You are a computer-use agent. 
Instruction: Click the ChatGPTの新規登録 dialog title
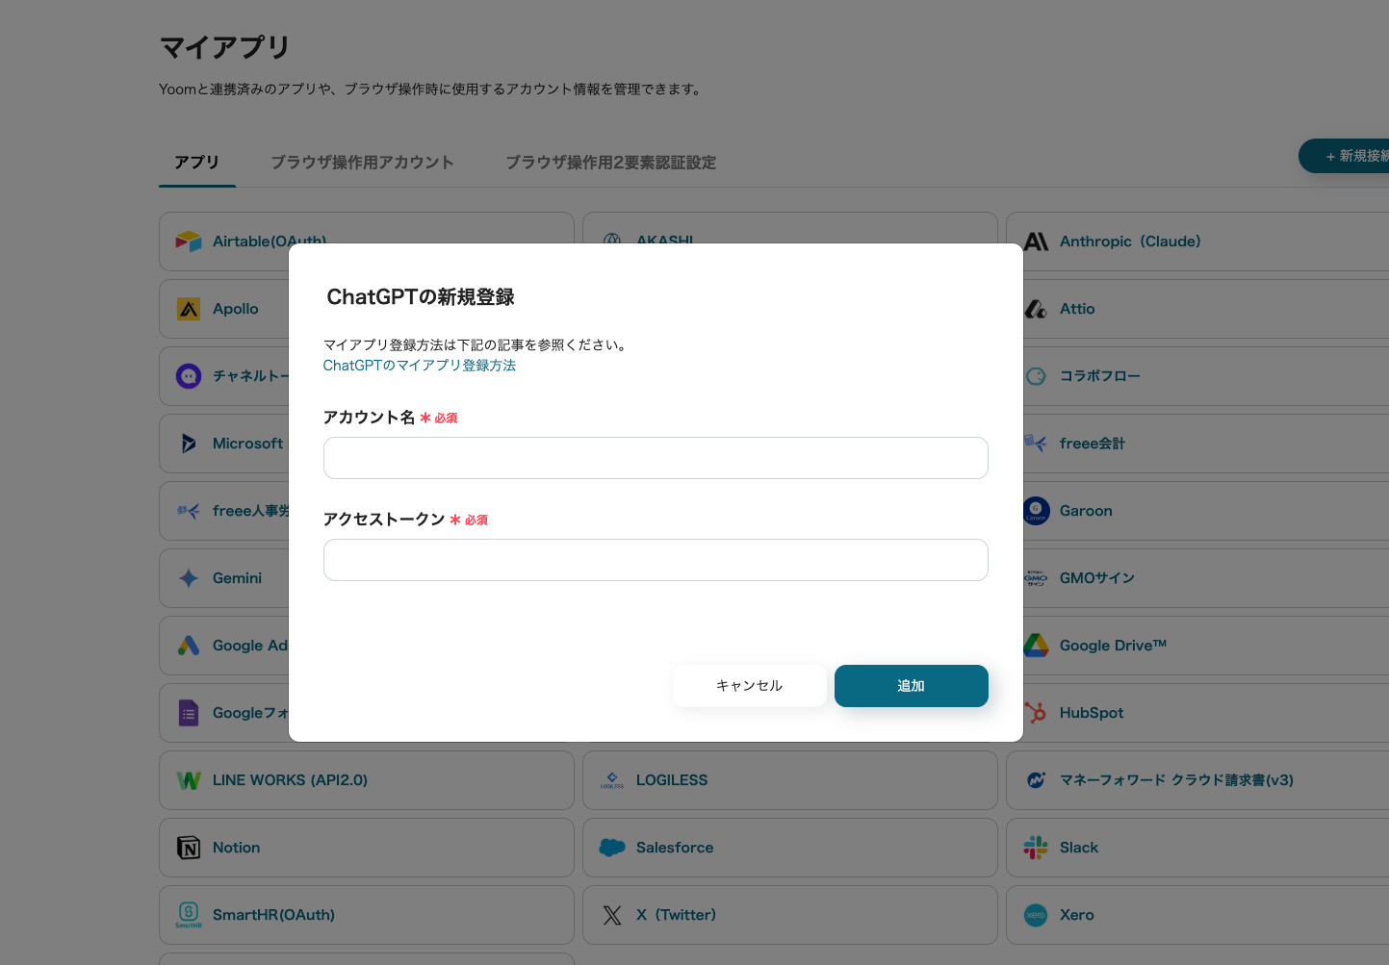pyautogui.click(x=421, y=297)
